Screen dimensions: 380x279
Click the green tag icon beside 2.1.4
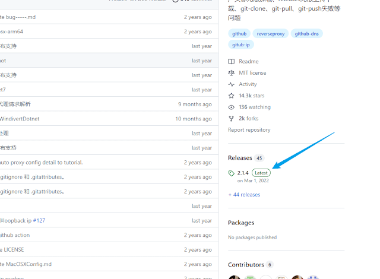click(x=231, y=173)
